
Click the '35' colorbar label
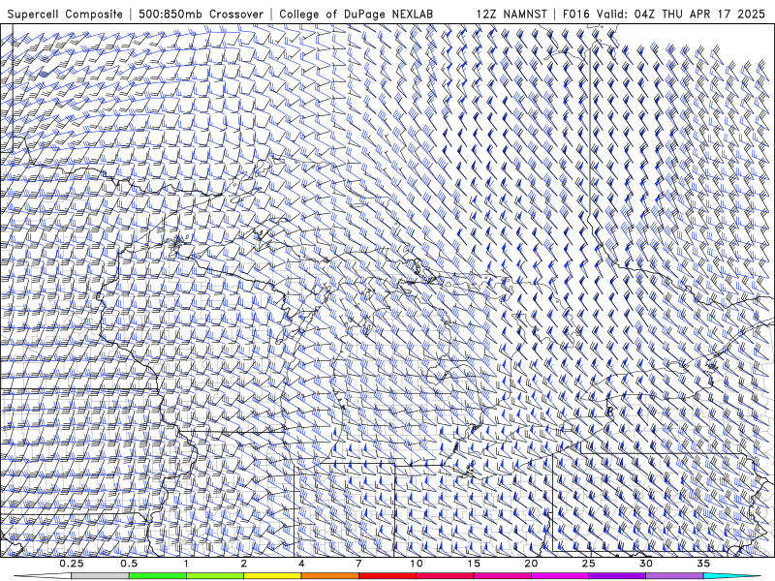click(703, 564)
